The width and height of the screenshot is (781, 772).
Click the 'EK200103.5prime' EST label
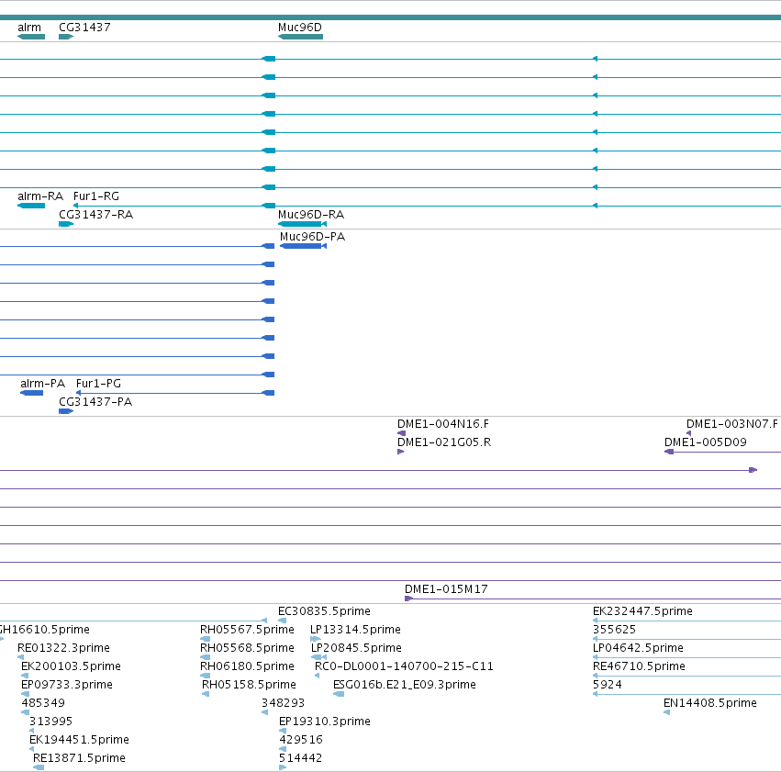[x=71, y=666]
